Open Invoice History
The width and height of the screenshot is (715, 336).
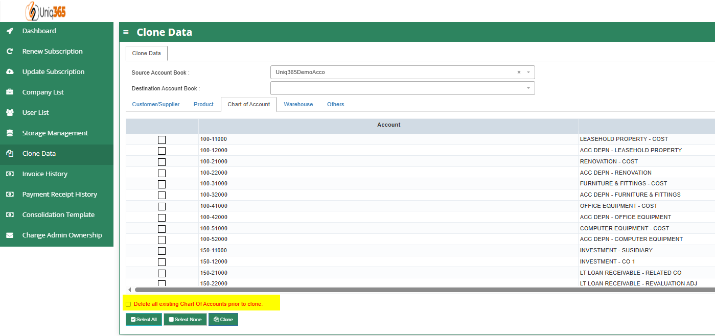pyautogui.click(x=57, y=174)
